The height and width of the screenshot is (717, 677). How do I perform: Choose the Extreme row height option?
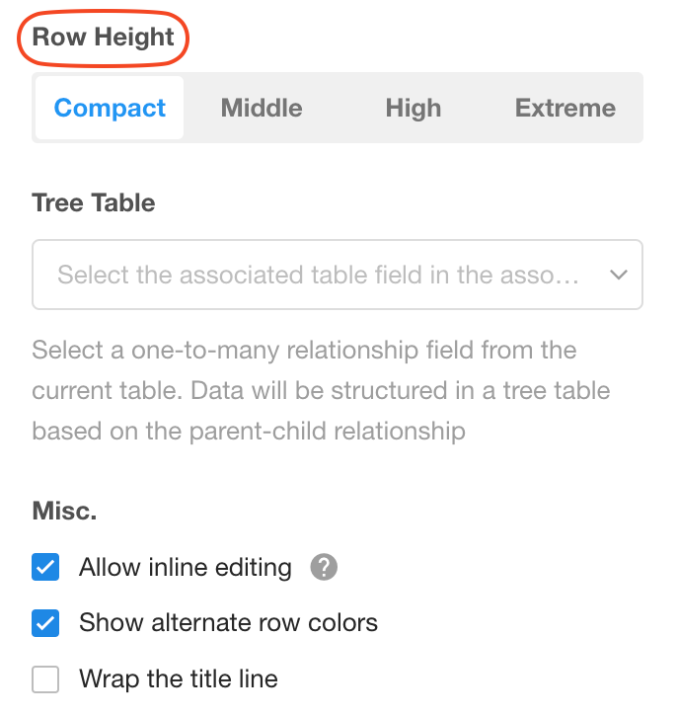click(x=564, y=108)
